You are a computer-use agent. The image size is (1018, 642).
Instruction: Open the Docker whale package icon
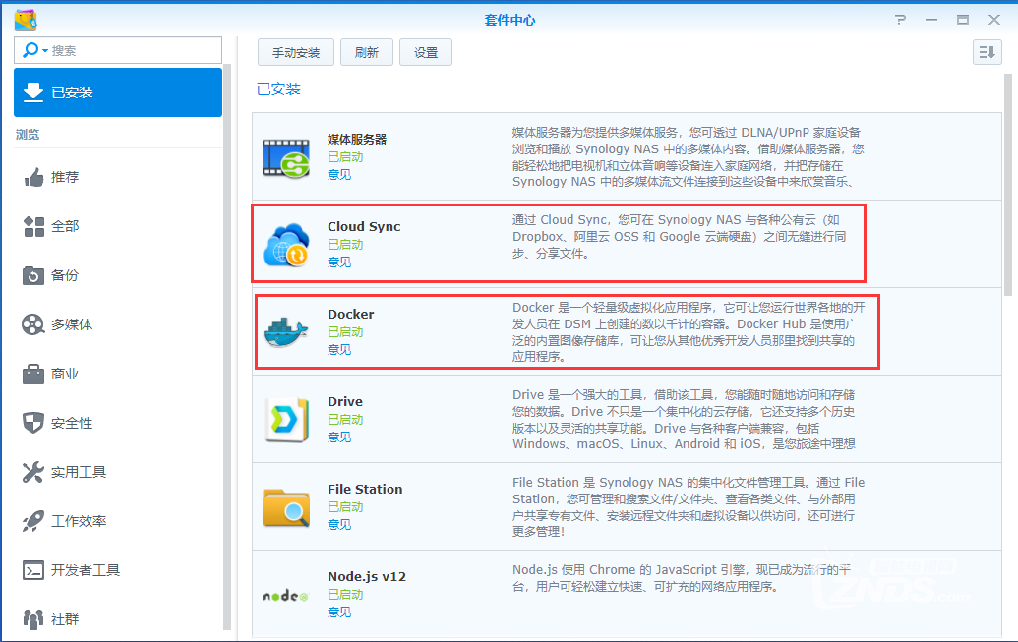[x=286, y=331]
